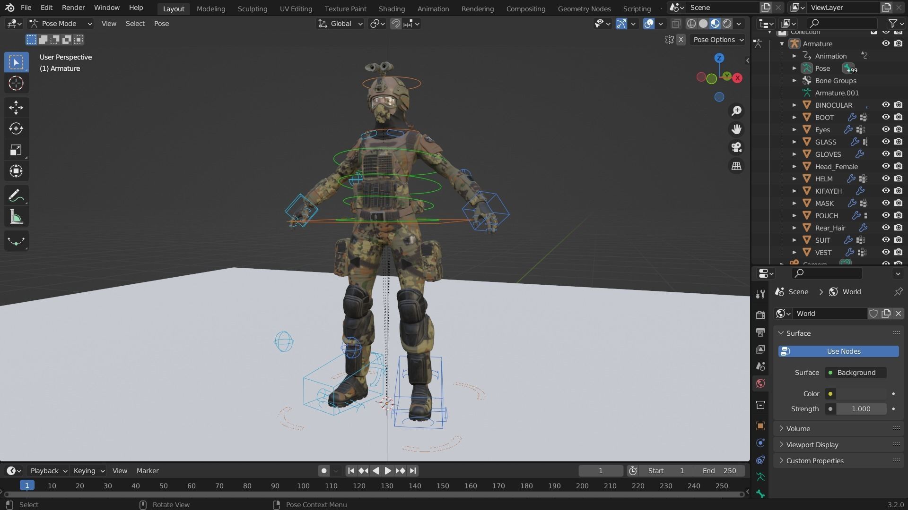Image resolution: width=908 pixels, height=510 pixels.
Task: Activate the Rotate tool
Action: click(16, 128)
